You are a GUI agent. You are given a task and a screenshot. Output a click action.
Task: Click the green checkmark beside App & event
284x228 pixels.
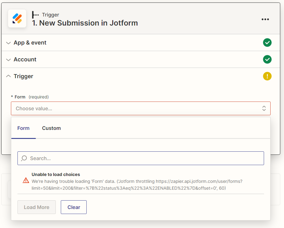pyautogui.click(x=267, y=43)
